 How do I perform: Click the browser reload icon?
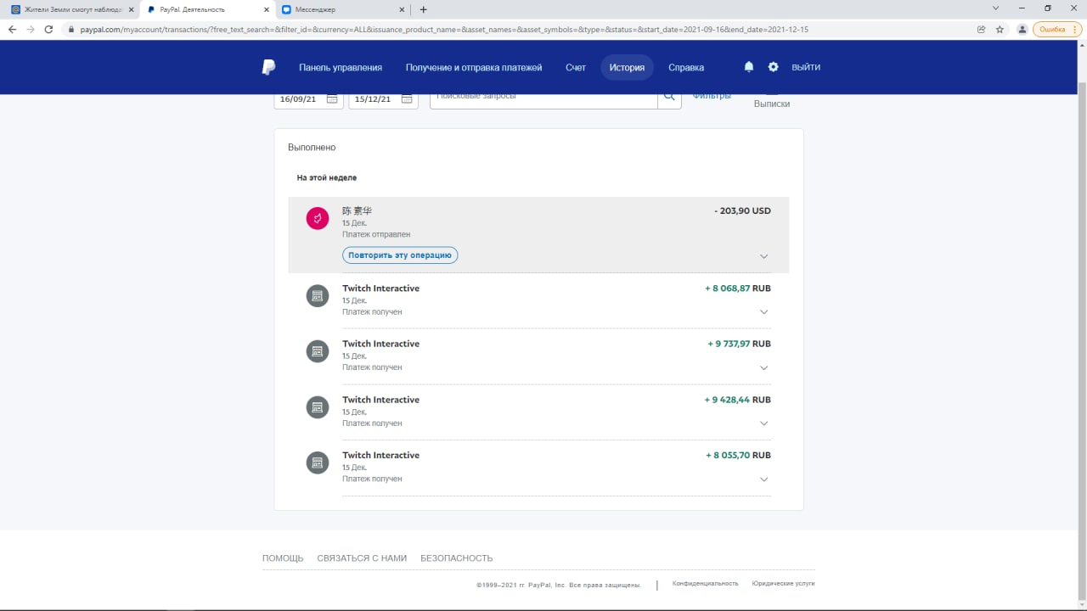(48, 29)
